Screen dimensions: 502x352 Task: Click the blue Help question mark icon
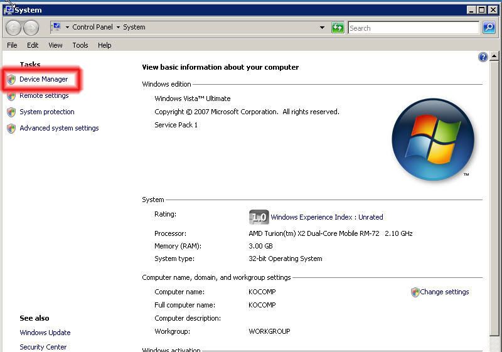pyautogui.click(x=483, y=57)
